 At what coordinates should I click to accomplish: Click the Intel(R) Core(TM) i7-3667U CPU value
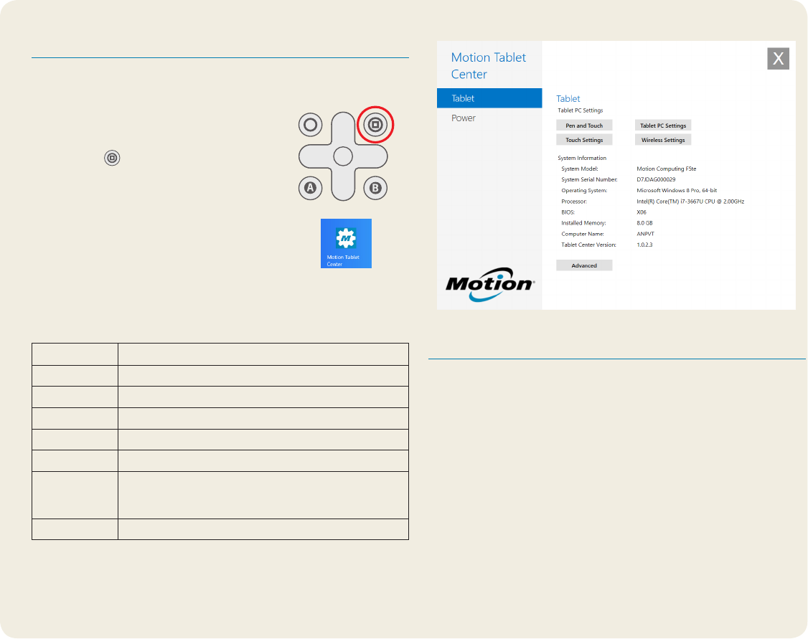click(690, 202)
